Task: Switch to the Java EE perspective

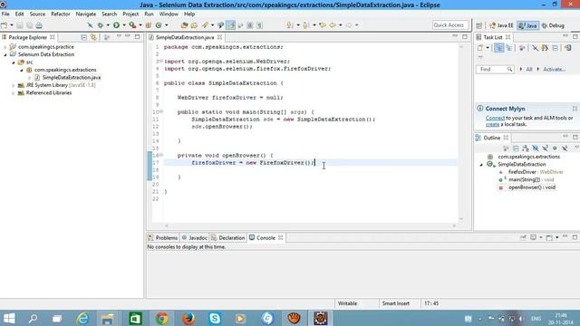Action: (501, 25)
